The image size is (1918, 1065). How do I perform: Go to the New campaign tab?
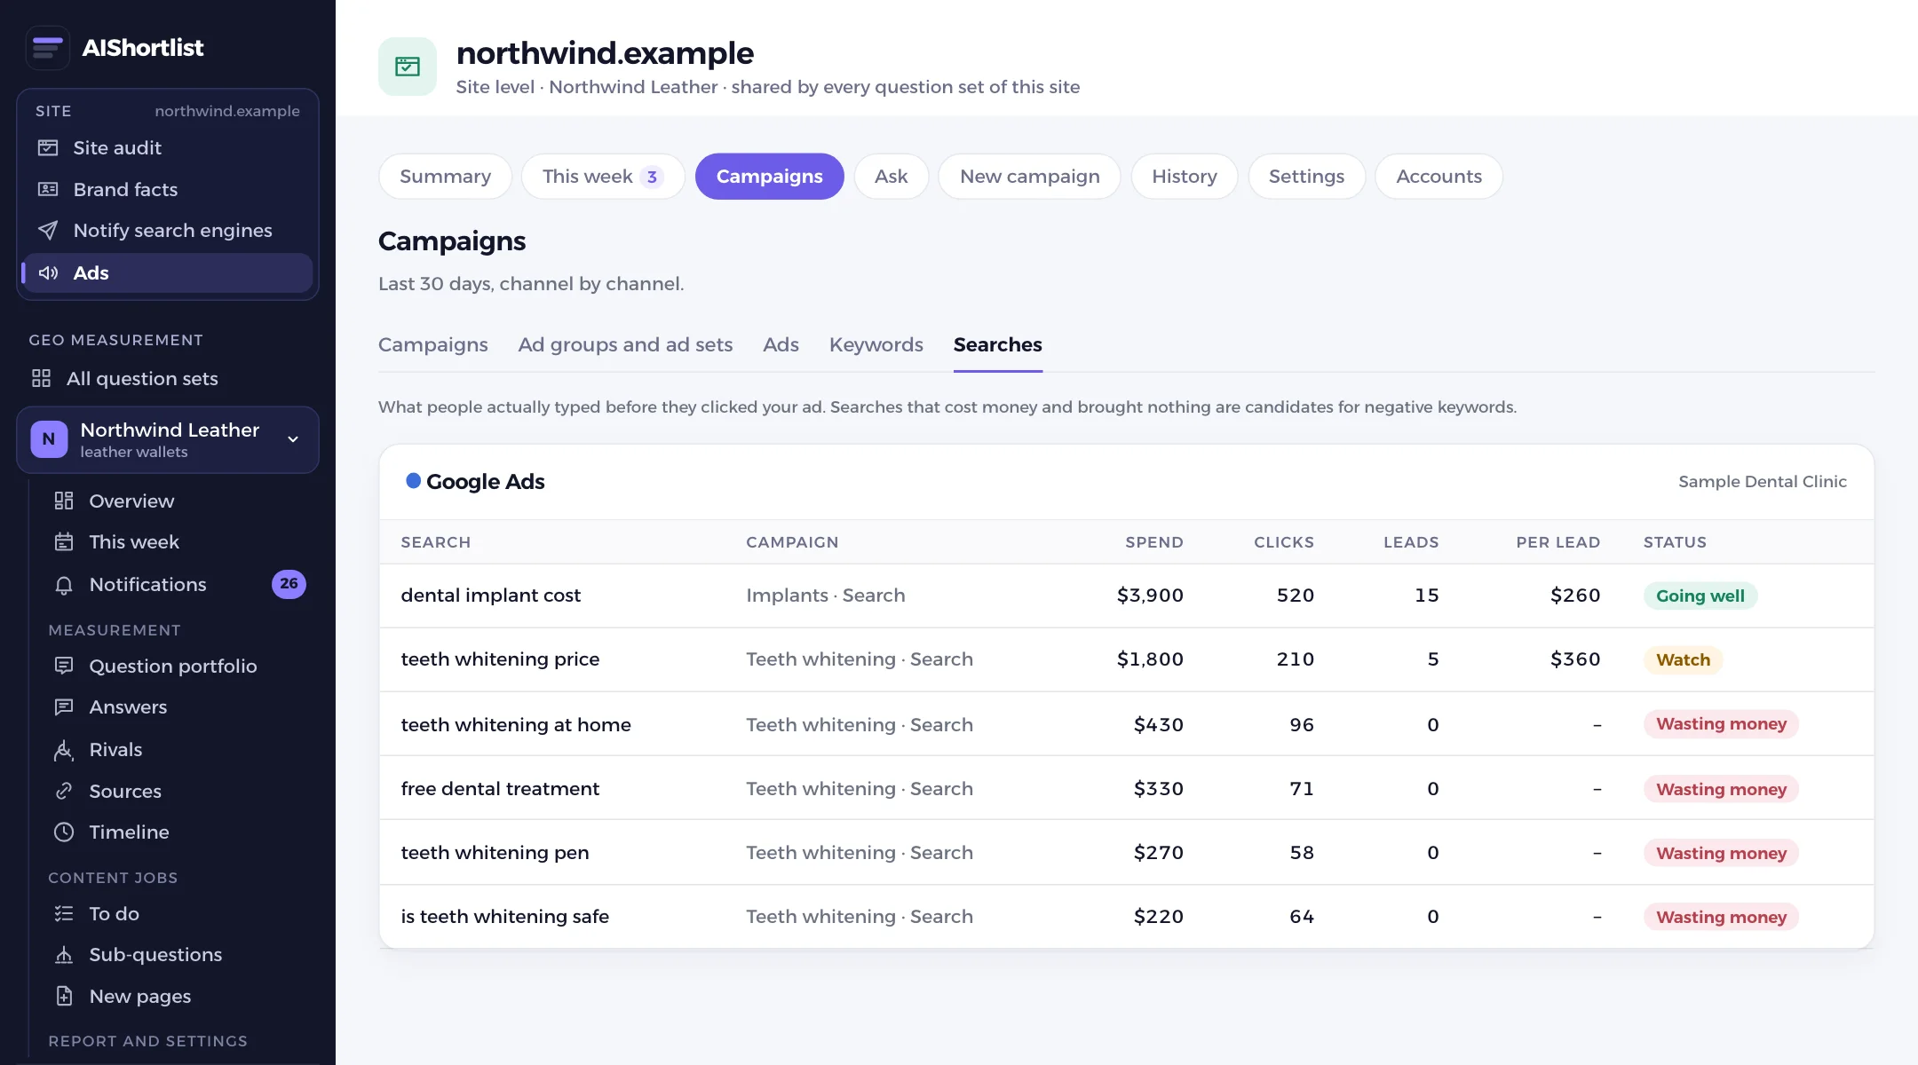pos(1030,177)
